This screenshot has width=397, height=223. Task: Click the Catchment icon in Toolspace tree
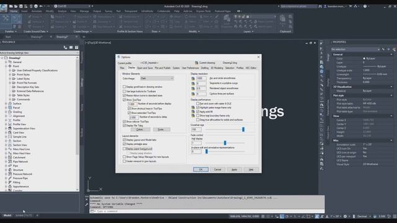10,157
